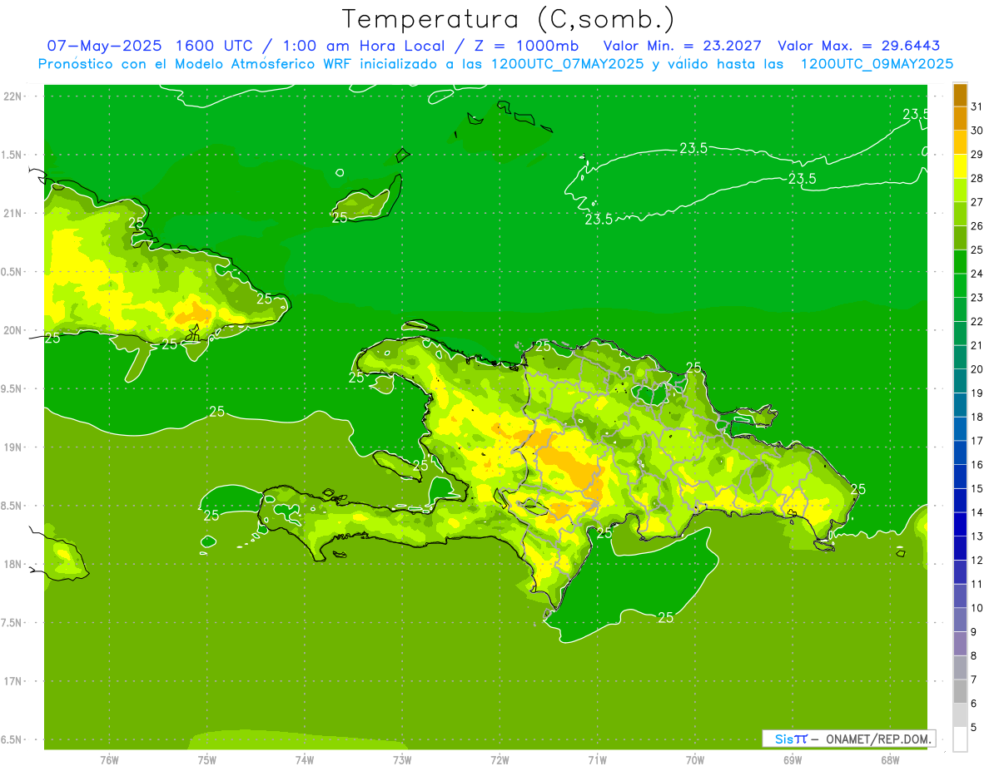999x771 pixels.
Task: Pick the lime swatch between 27 and 28
Action: pos(960,190)
